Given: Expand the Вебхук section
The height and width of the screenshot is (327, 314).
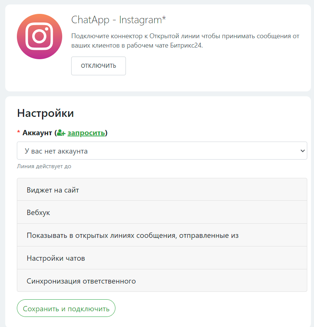Looking at the screenshot, I should click(x=162, y=212).
